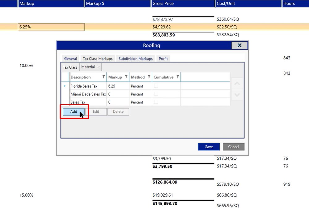
Task: Close the Roofing dialog with X
Action: pyautogui.click(x=239, y=45)
